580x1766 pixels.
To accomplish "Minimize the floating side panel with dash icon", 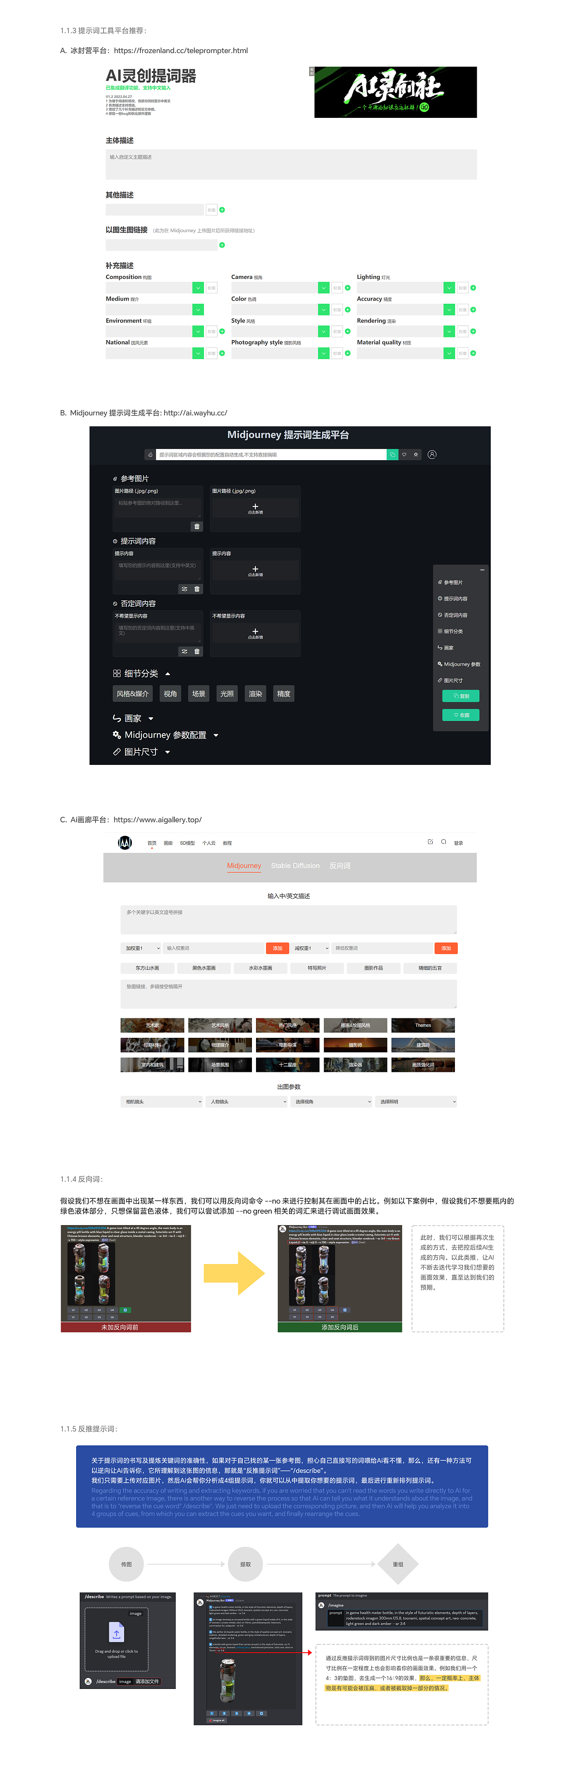I will tap(482, 570).
